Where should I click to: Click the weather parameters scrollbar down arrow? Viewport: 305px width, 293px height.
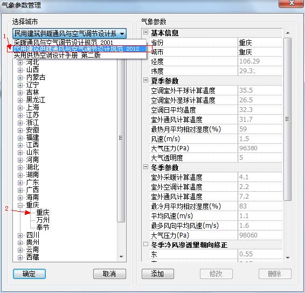(x=288, y=258)
